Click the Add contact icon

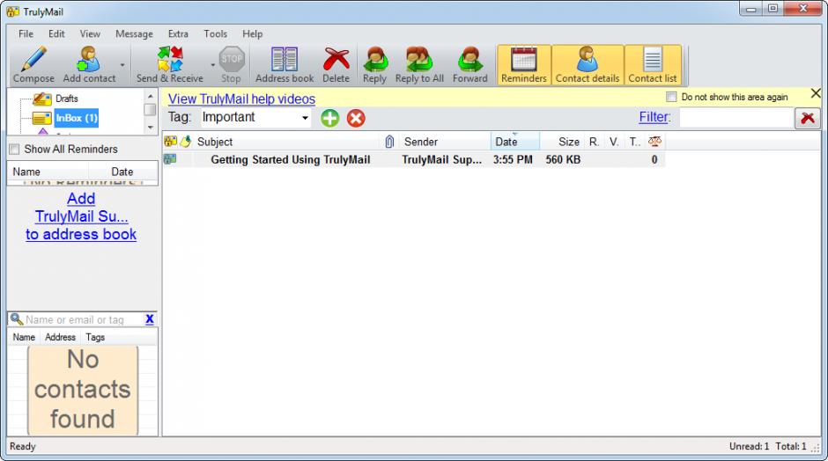[88, 59]
